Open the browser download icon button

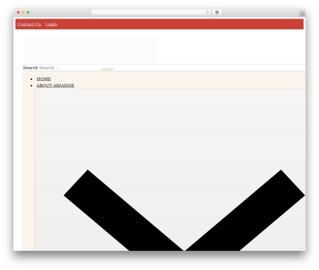[x=217, y=12]
